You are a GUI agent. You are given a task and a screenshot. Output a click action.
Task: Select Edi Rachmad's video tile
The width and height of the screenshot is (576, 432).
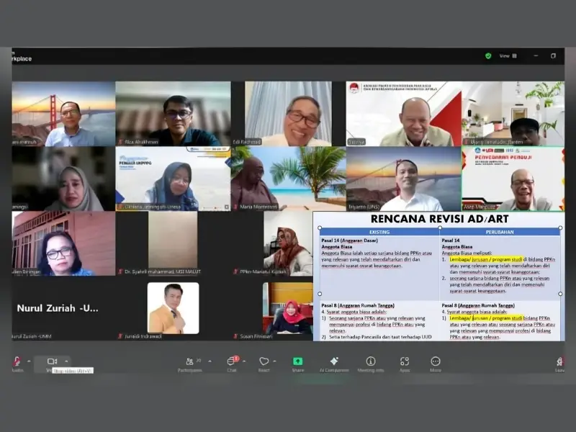[288, 113]
